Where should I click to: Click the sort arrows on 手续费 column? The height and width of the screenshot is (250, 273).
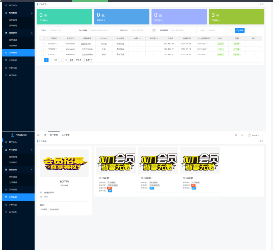point(157,38)
